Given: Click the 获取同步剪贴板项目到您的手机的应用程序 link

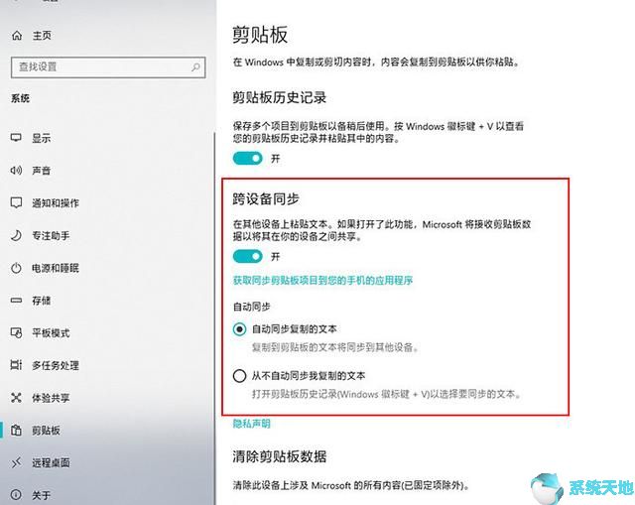Looking at the screenshot, I should click(x=322, y=280).
